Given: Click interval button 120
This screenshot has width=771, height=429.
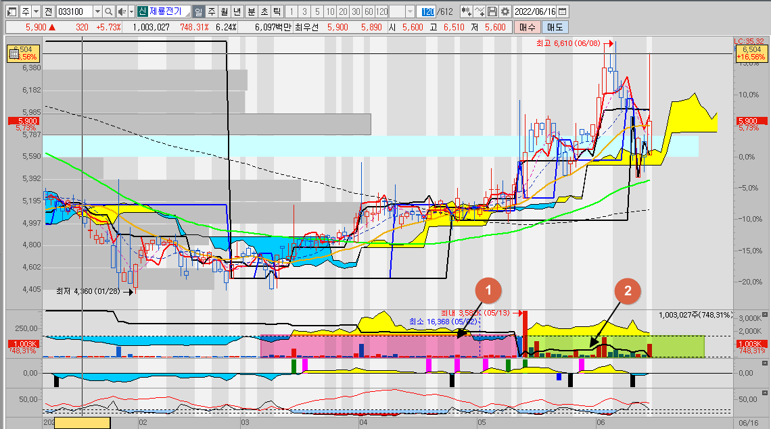Looking at the screenshot, I should pos(381,11).
